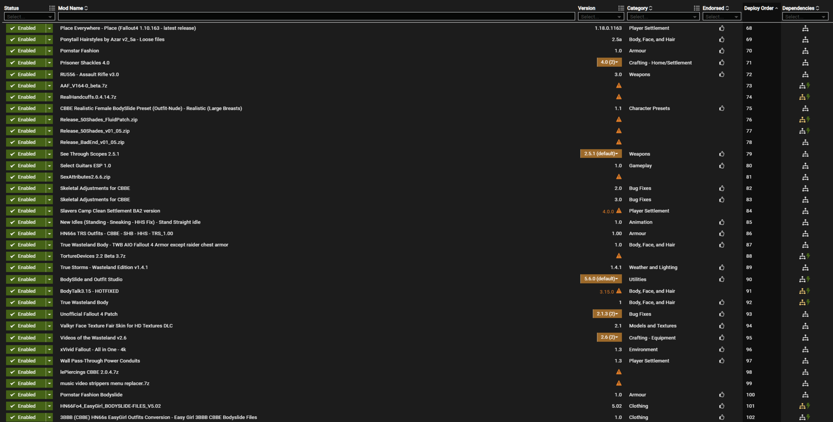The height and width of the screenshot is (422, 833).
Task: Click the endorse icon for Unofficial Fallout 4 Patch
Action: coord(721,314)
